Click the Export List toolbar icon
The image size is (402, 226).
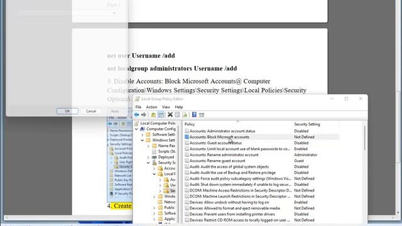coord(185,115)
